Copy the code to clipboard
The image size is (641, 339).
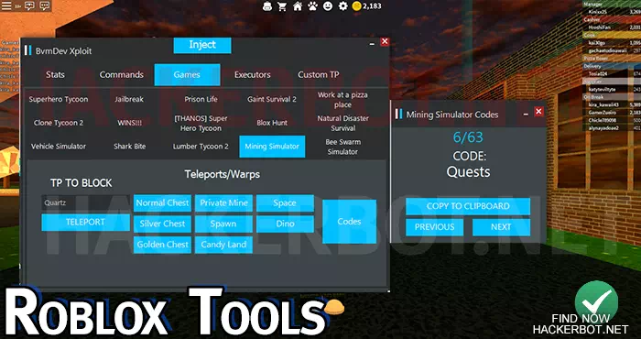pyautogui.click(x=468, y=206)
